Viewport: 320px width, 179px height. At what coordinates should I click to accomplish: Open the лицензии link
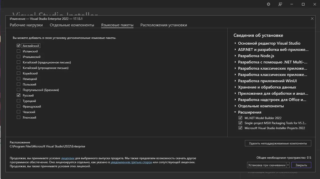click(68, 158)
